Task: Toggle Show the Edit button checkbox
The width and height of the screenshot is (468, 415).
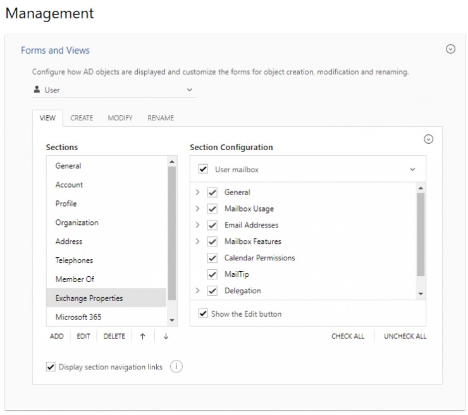Action: coord(203,314)
